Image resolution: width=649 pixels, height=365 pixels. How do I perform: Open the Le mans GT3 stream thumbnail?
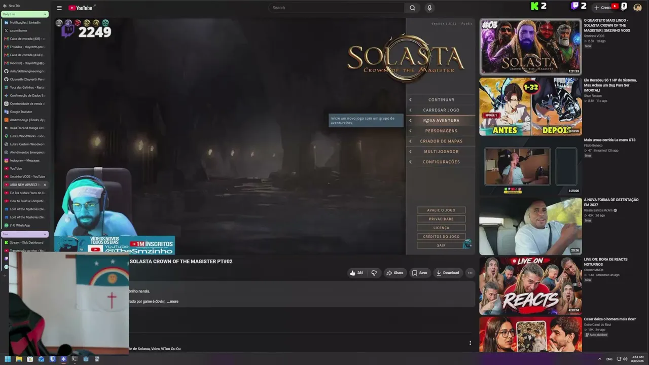(x=530, y=166)
